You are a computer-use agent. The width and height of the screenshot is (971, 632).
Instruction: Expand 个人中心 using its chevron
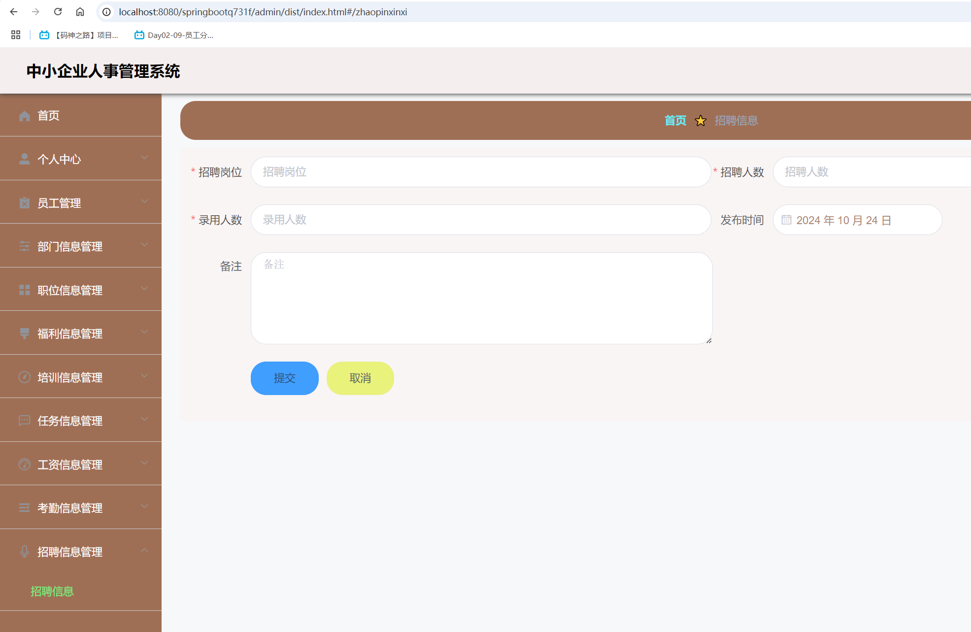[x=144, y=158]
